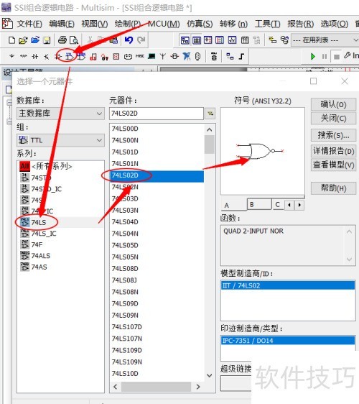
Task: Click the Save floppy disk icon
Action: [47, 40]
